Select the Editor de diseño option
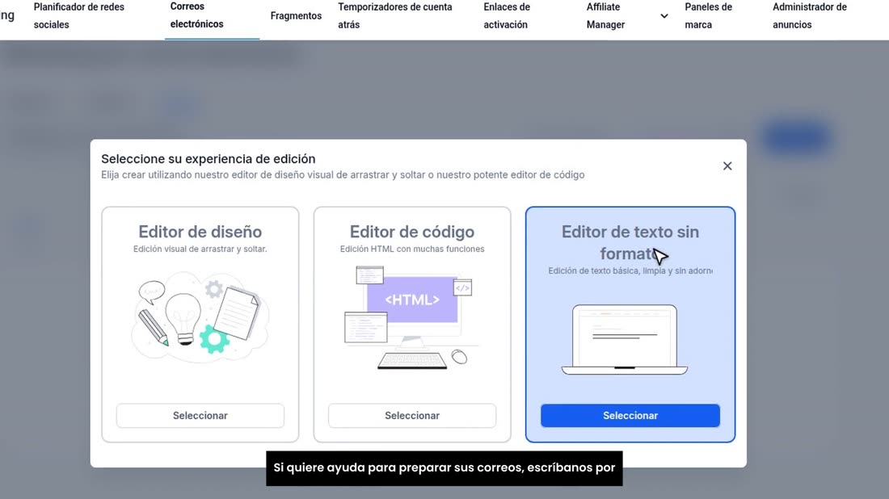 [200, 416]
